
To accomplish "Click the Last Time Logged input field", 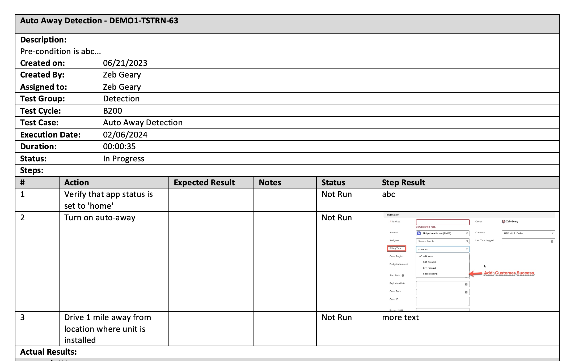I will [528, 241].
